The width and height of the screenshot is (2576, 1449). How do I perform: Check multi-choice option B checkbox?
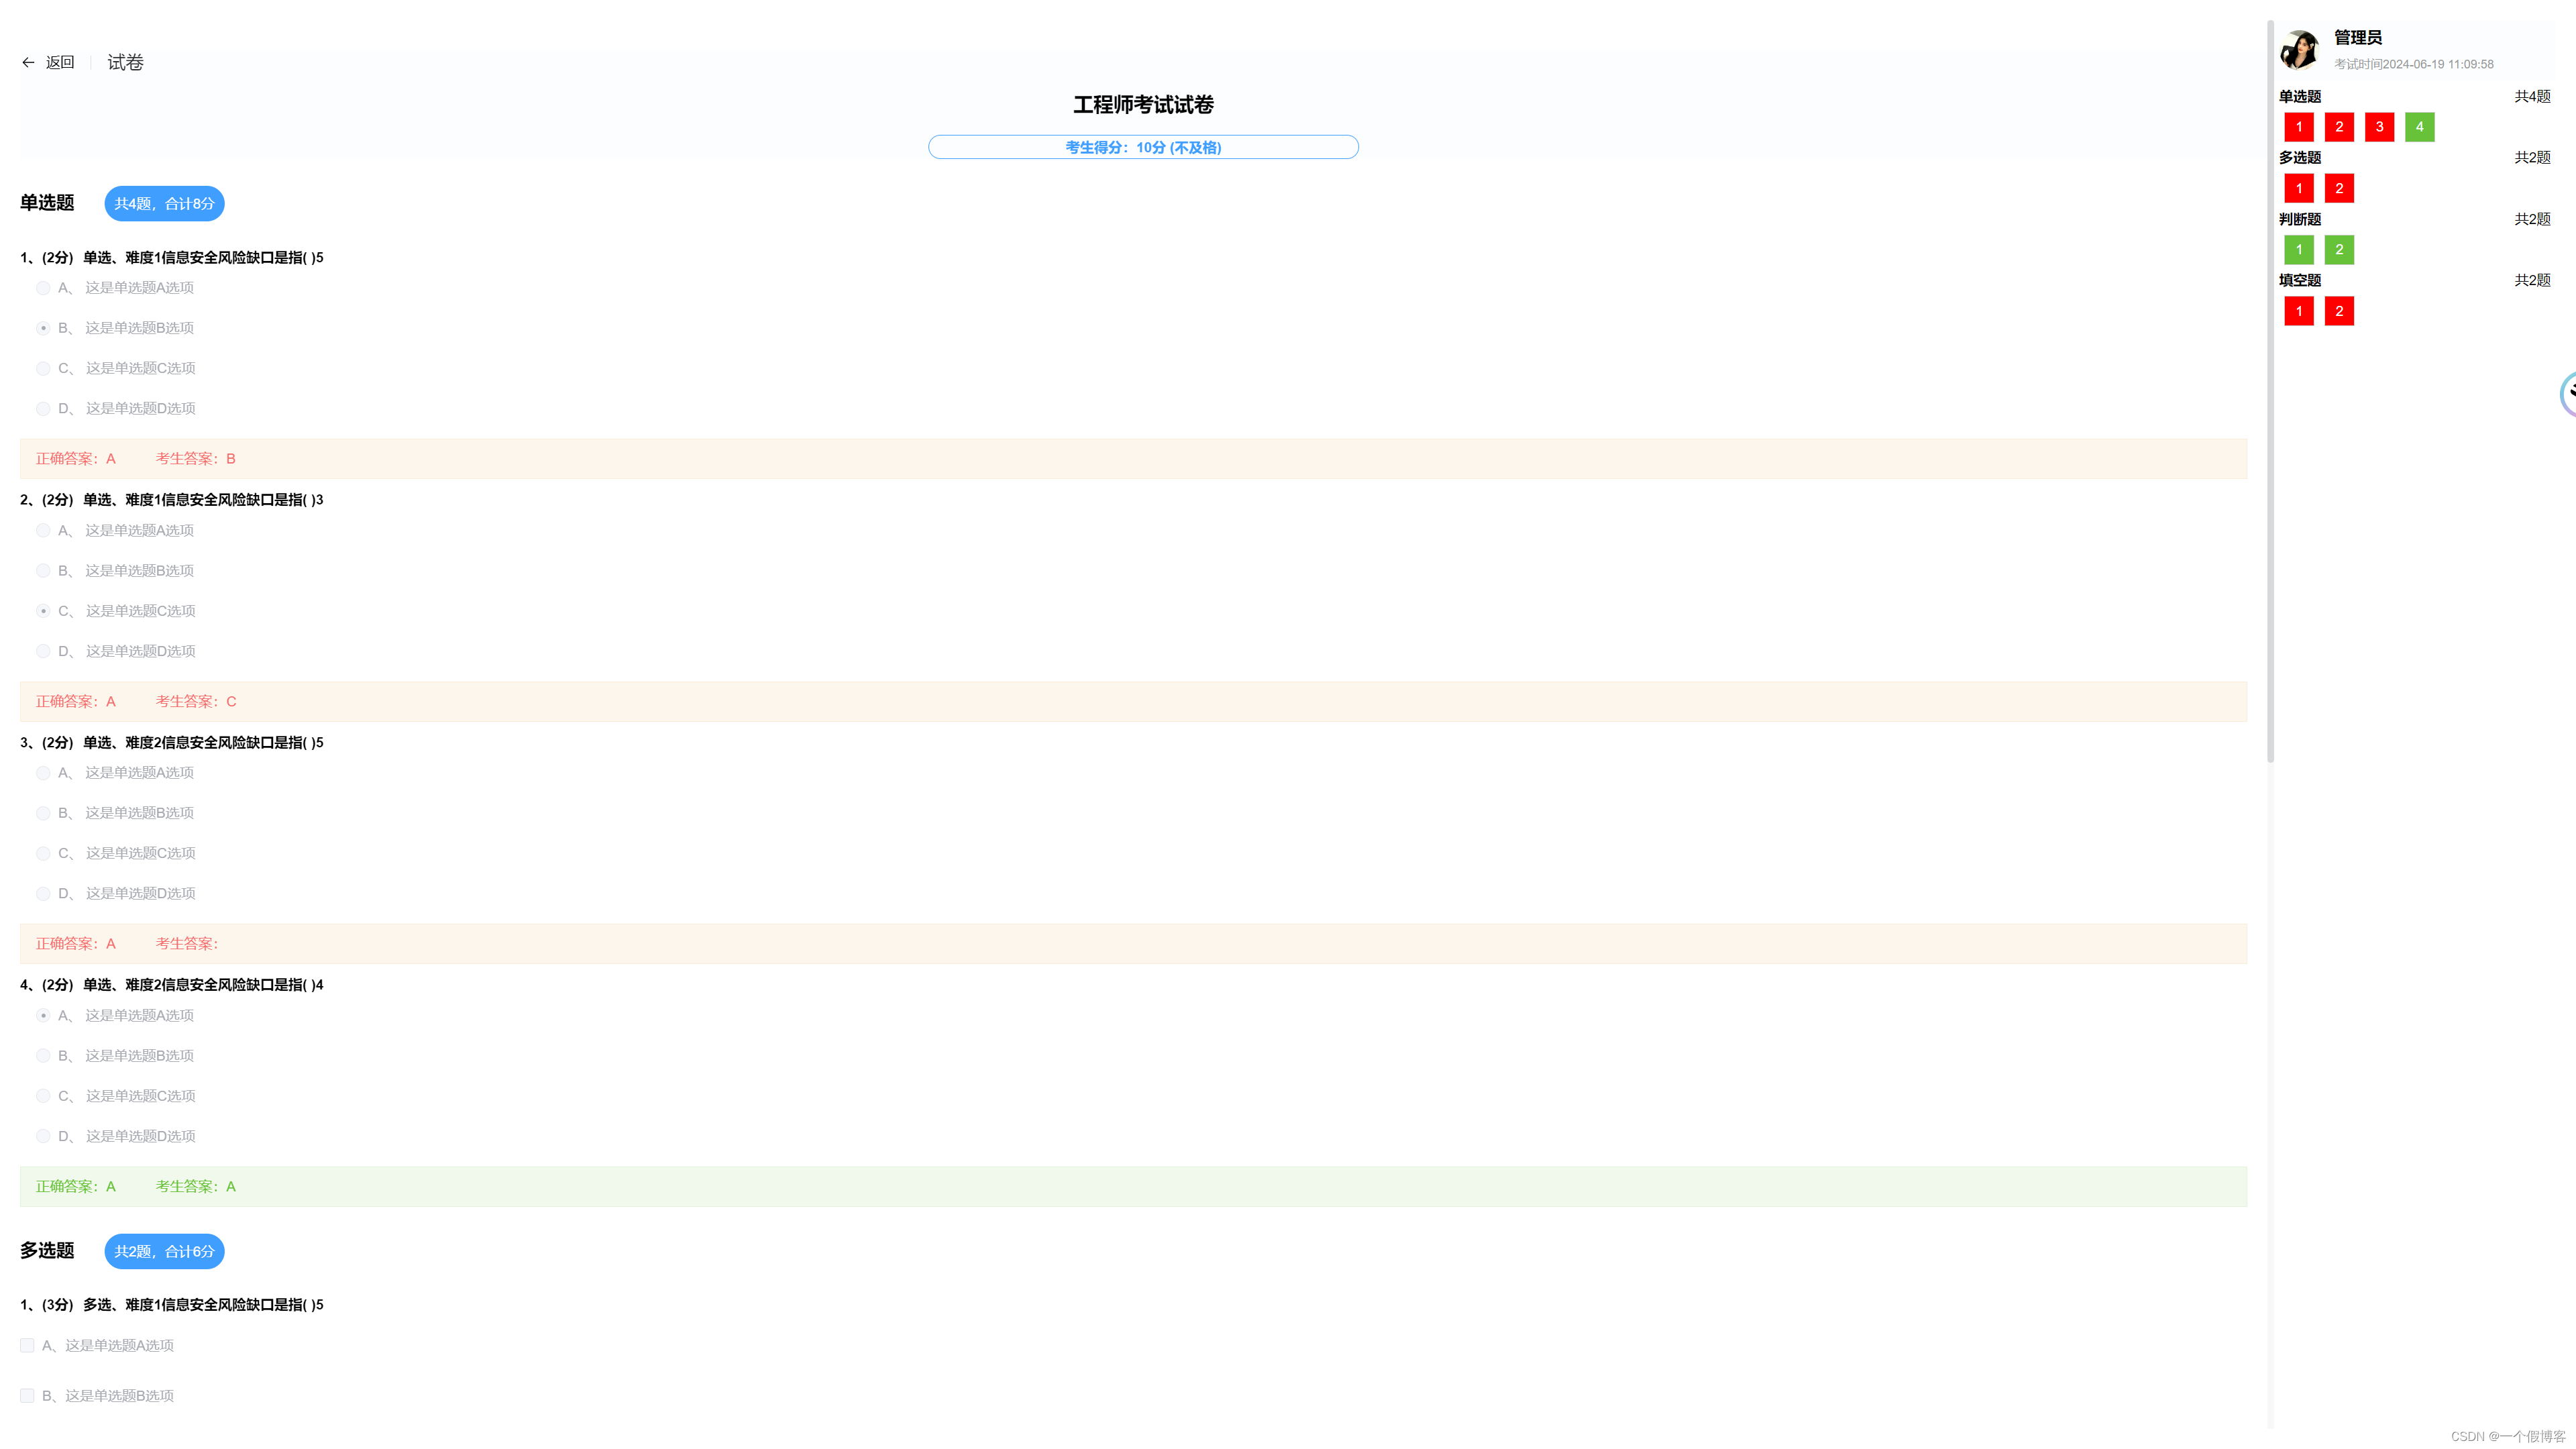click(x=27, y=1395)
